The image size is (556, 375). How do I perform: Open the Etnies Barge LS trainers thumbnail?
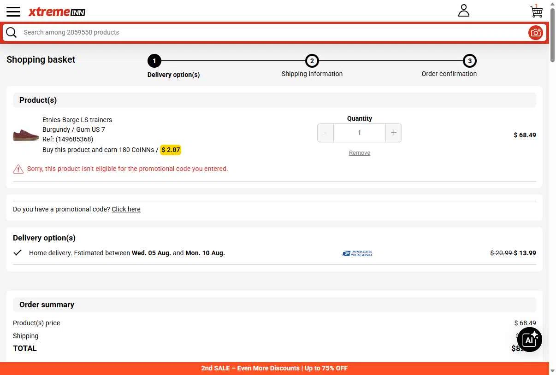click(26, 135)
